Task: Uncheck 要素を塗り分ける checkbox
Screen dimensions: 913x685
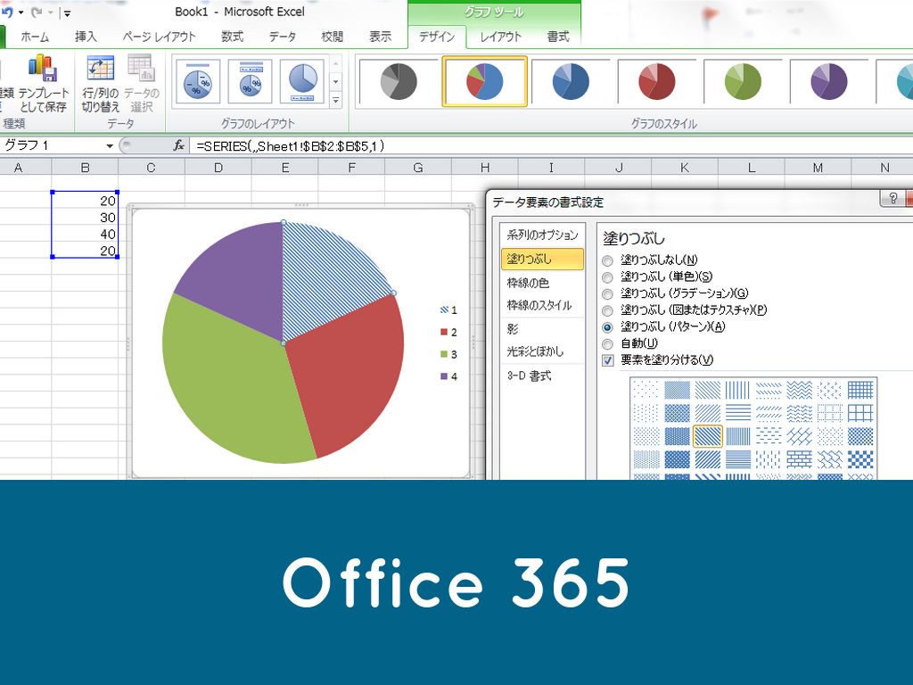Action: (608, 360)
